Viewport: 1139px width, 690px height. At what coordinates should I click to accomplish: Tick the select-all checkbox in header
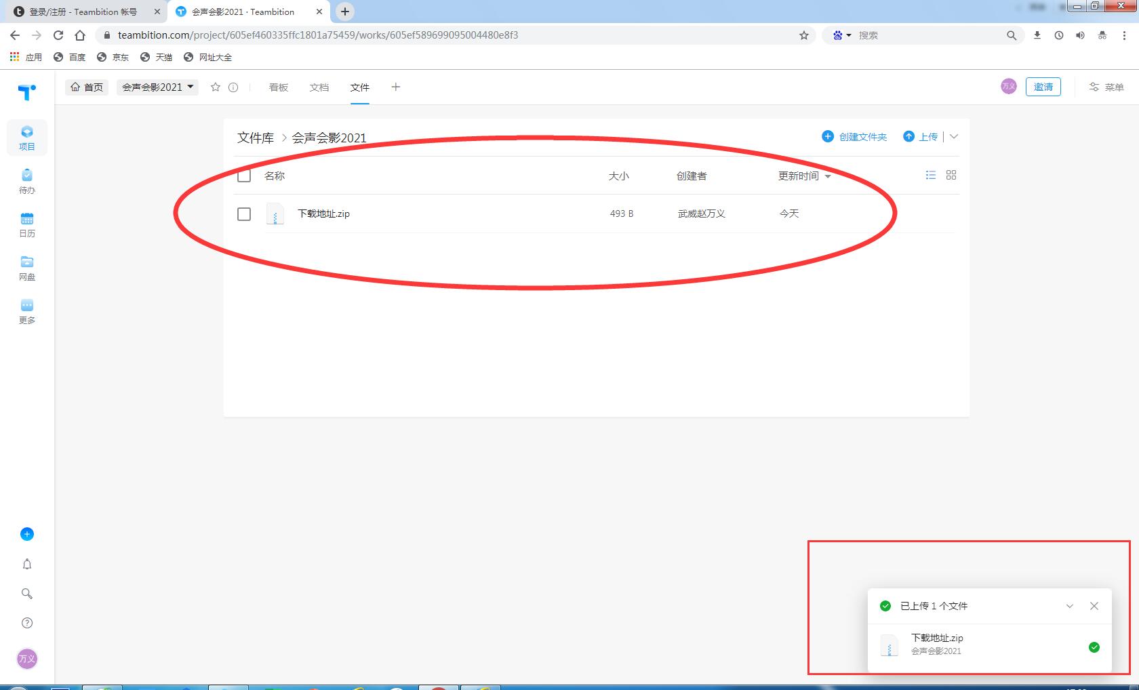pos(244,176)
